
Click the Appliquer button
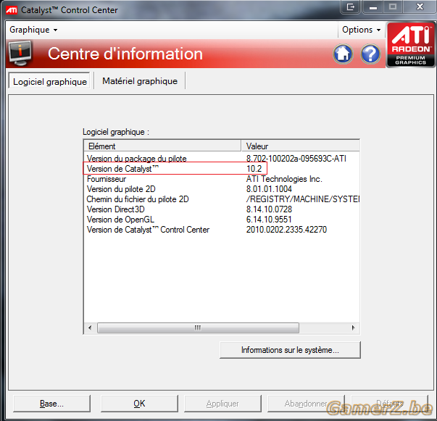pyautogui.click(x=222, y=403)
